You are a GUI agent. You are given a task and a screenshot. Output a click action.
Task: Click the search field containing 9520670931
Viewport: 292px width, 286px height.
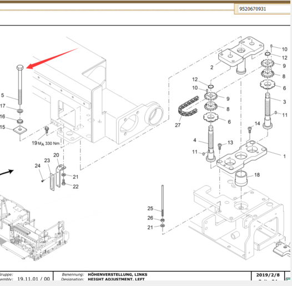coord(264,9)
